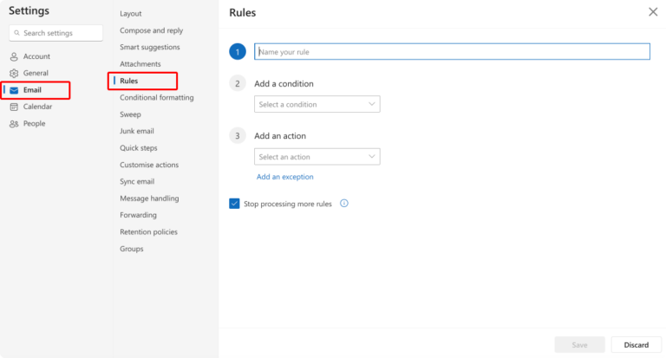Click the magnifier icon in search settings

pos(17,33)
